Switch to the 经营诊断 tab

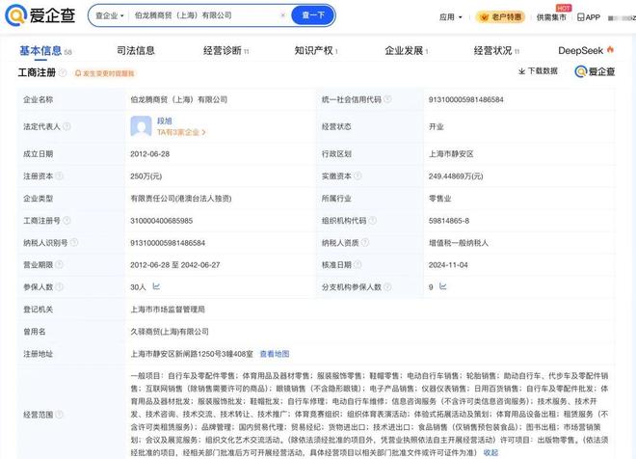[225, 51]
